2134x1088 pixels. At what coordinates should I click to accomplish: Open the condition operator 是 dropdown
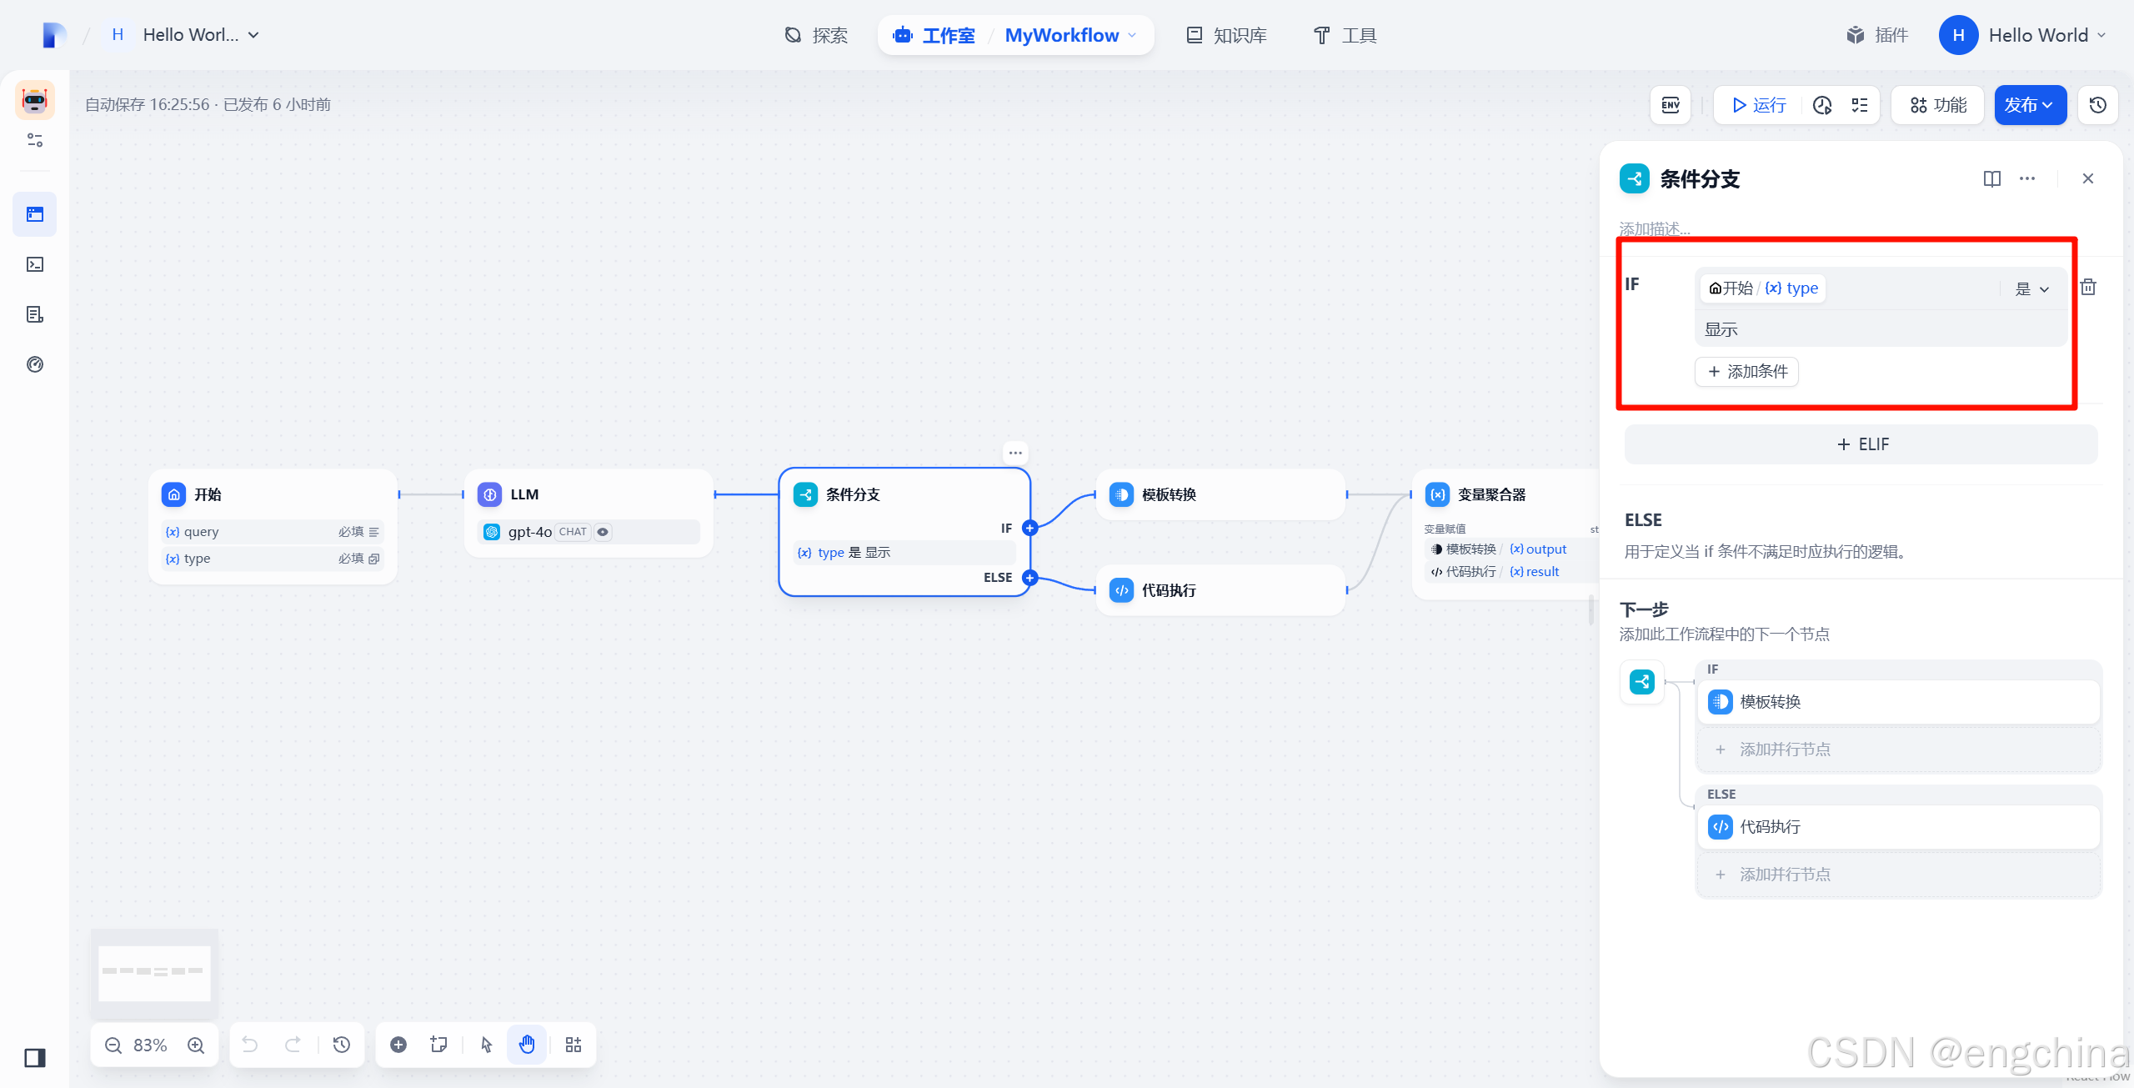pyautogui.click(x=2032, y=288)
